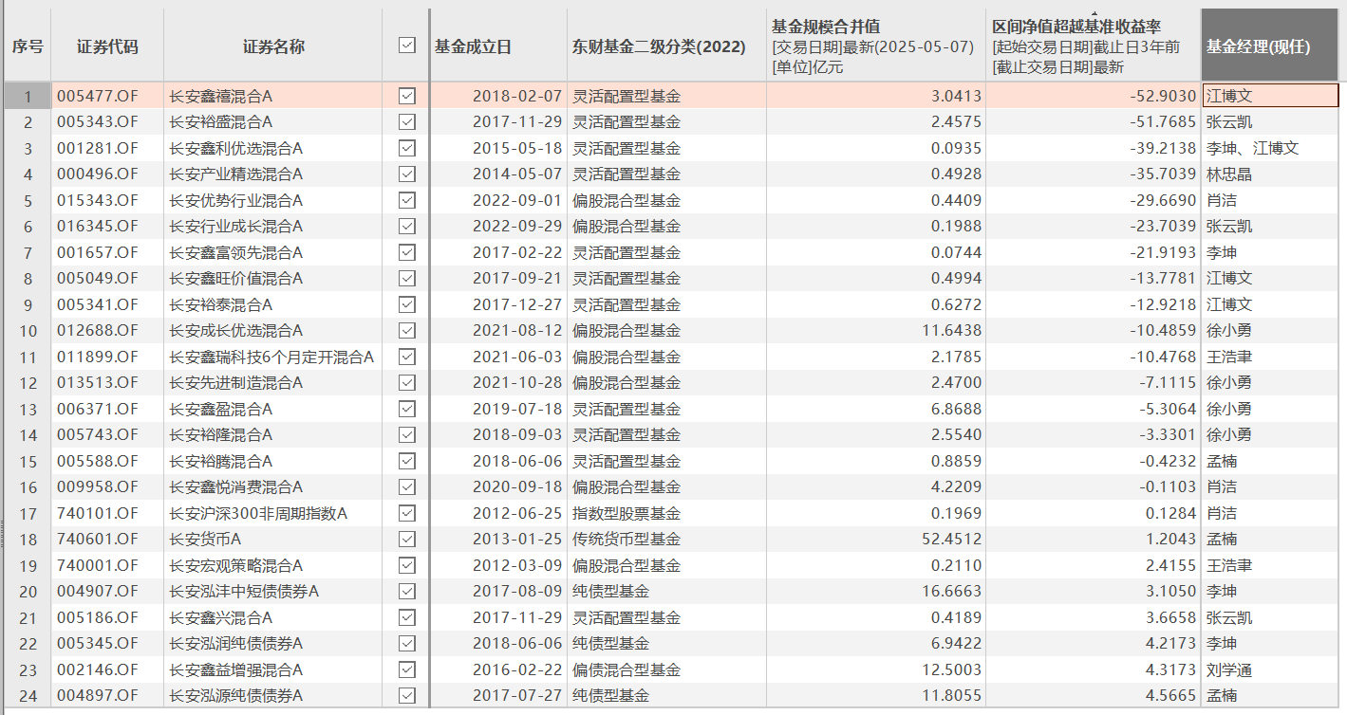The height and width of the screenshot is (715, 1347).
Task: Click excess return value 4.5665
Action: [1171, 696]
